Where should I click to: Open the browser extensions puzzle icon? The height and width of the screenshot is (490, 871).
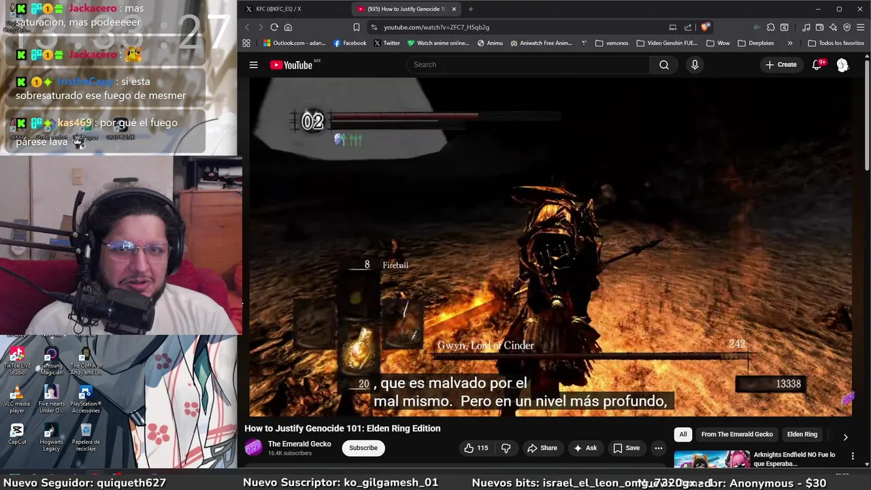pos(770,27)
